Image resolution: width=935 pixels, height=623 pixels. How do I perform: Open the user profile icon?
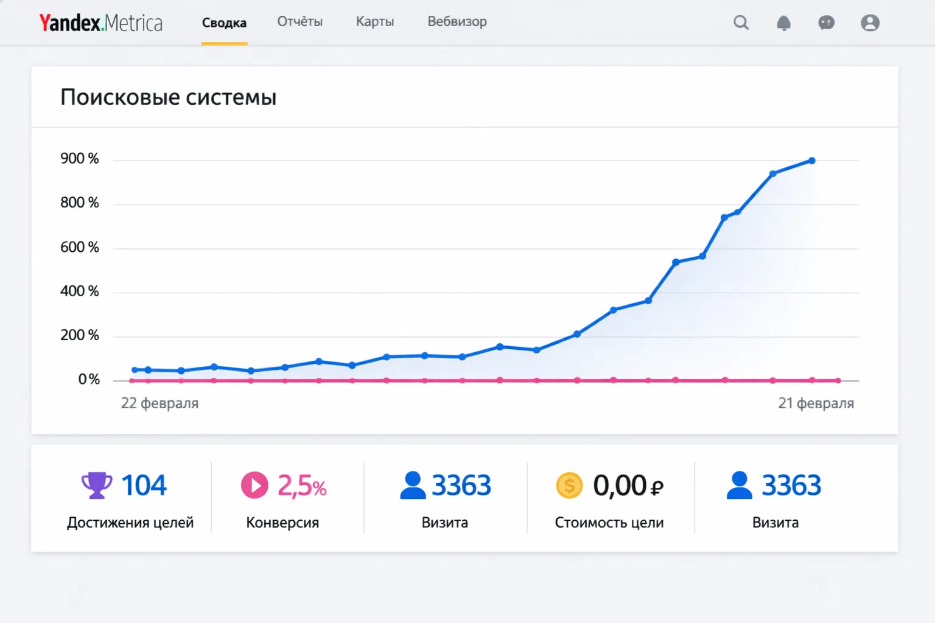(870, 23)
